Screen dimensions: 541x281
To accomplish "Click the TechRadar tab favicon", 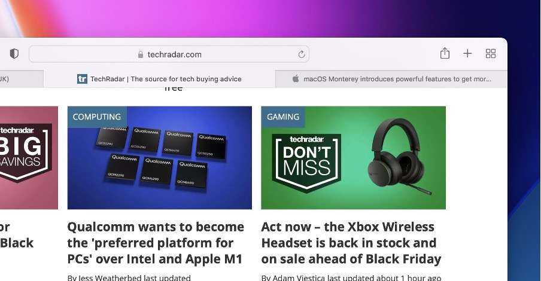I will click(82, 79).
